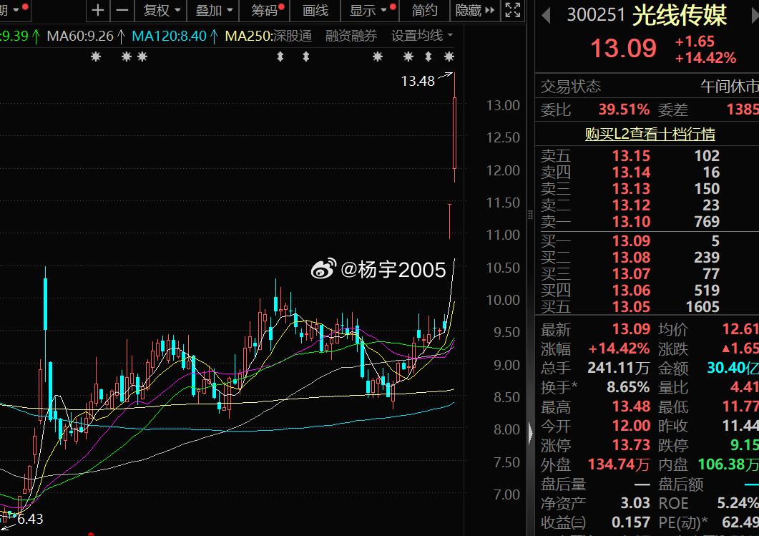This screenshot has height=536, width=759.
Task: Click 净资产 value 3.03
Action: click(635, 504)
